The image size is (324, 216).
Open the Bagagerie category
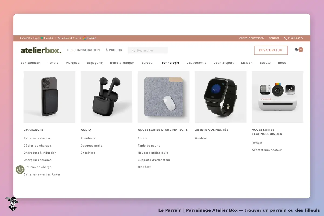click(95, 63)
